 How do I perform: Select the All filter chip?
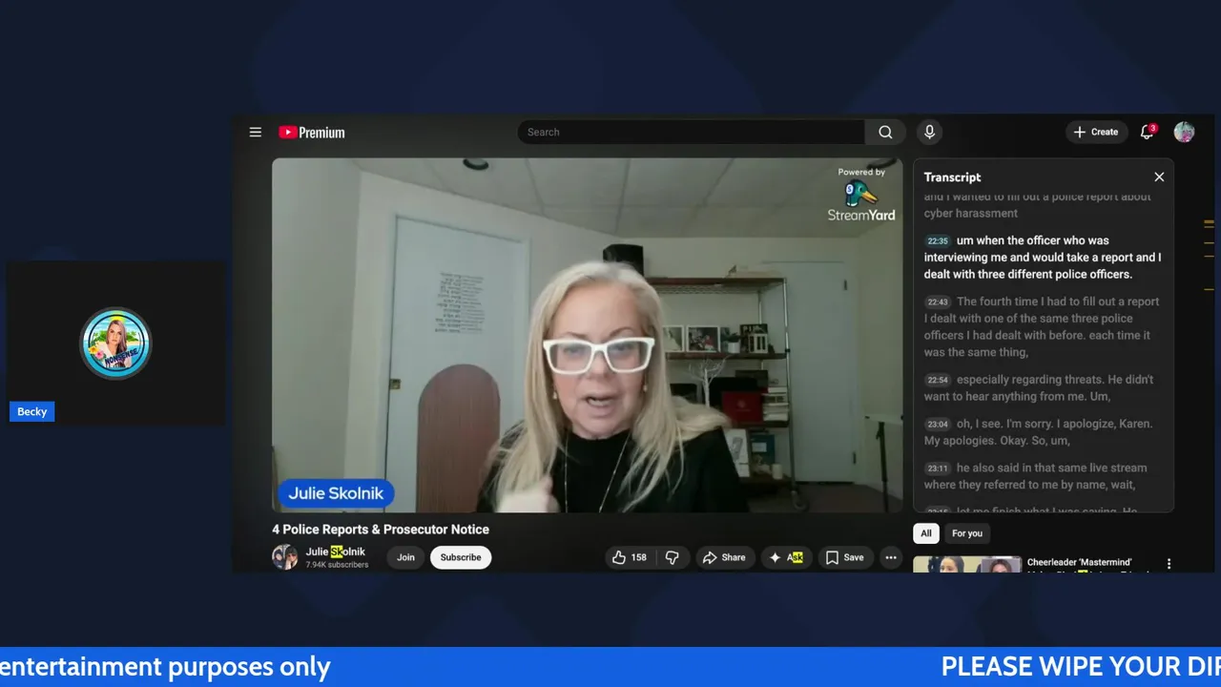click(925, 533)
